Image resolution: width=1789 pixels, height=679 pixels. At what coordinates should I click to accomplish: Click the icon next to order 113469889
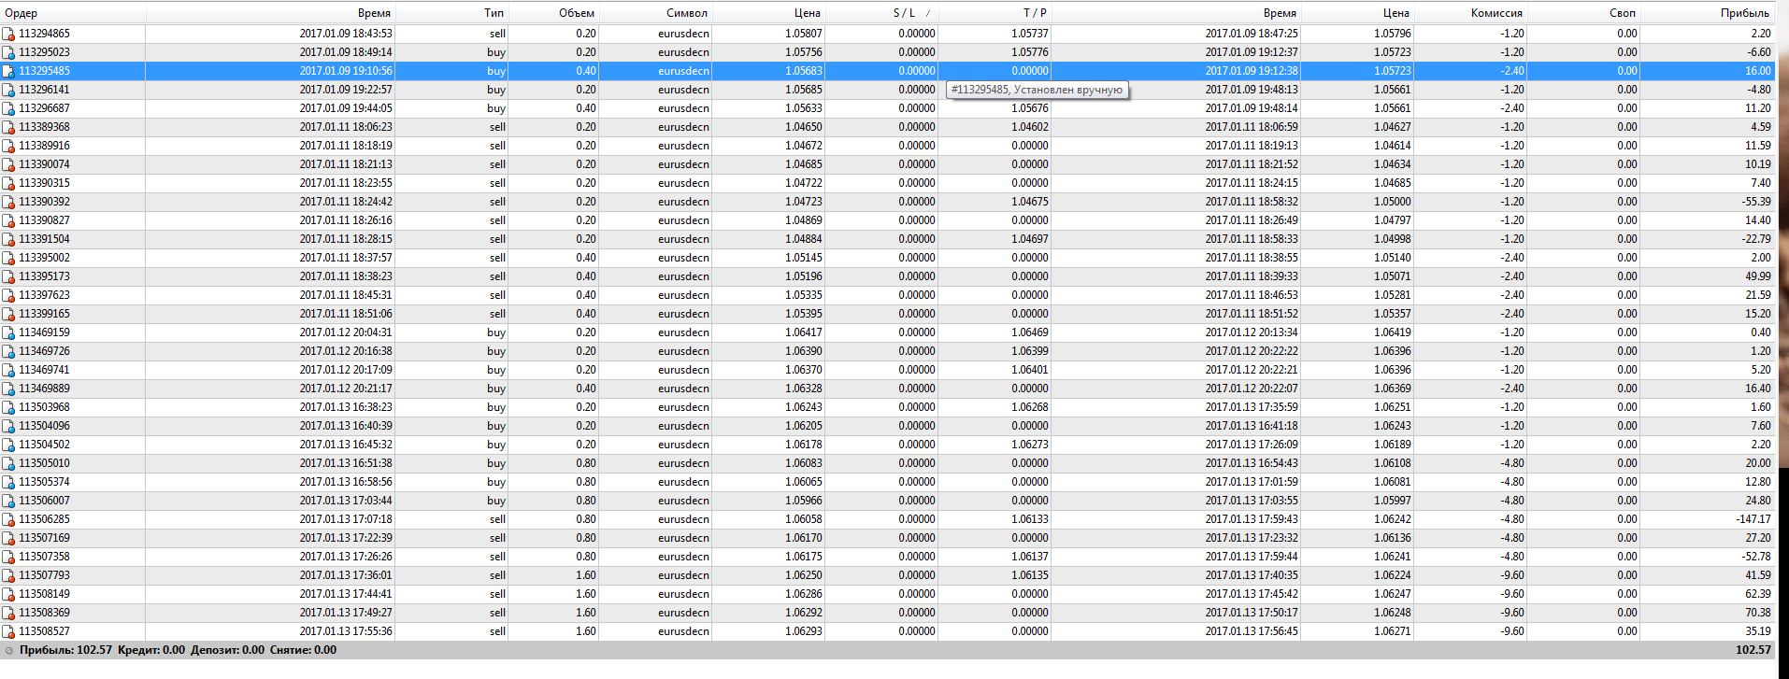(x=8, y=389)
